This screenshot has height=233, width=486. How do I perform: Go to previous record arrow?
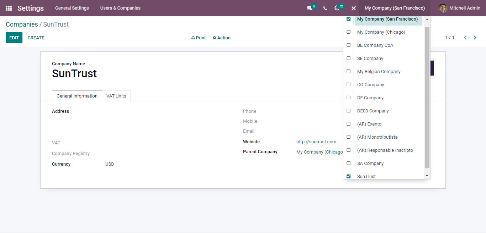(465, 38)
